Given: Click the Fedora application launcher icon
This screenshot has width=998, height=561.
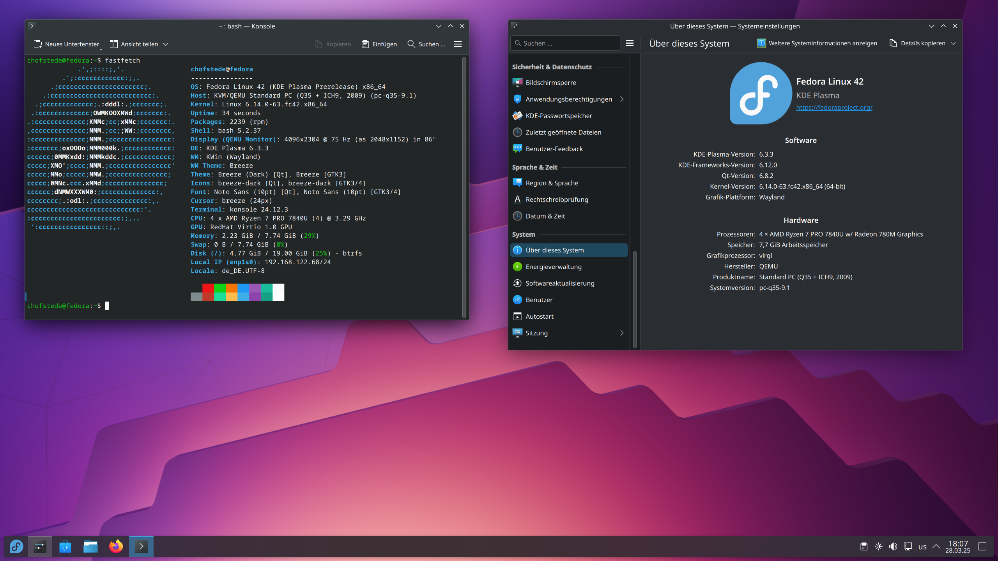Looking at the screenshot, I should pos(16,547).
